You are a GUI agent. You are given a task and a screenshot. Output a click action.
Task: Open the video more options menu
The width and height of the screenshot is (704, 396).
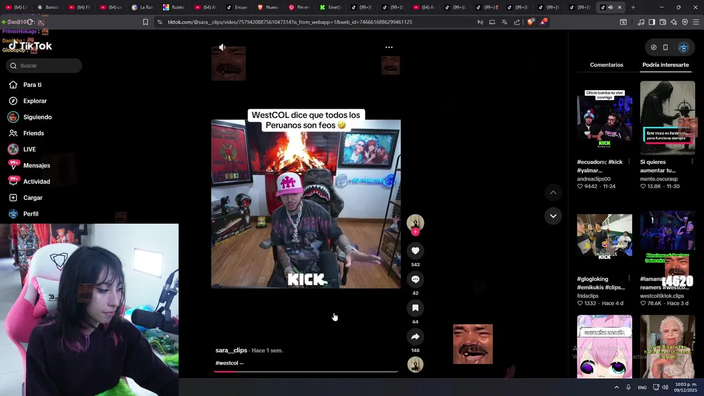(x=389, y=47)
